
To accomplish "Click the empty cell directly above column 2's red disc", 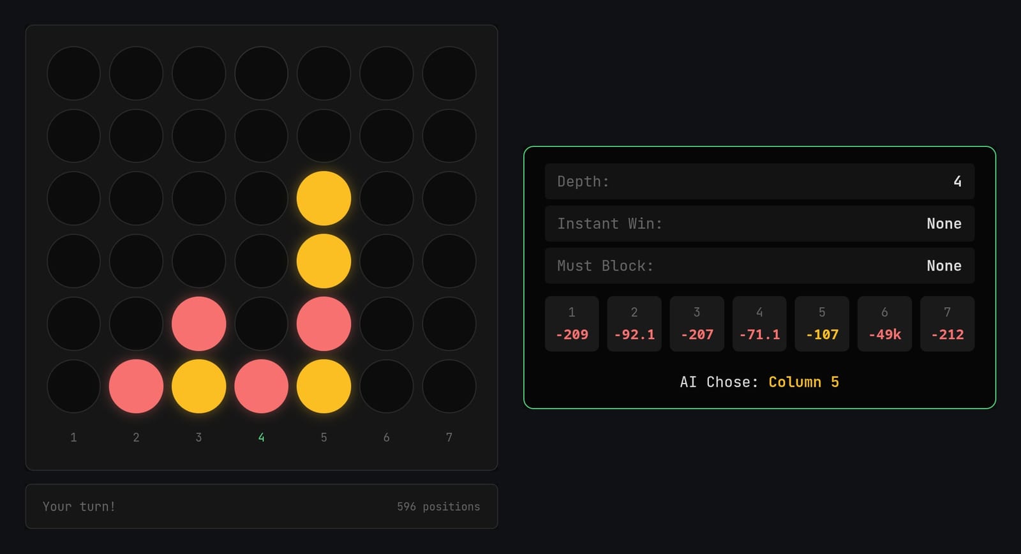I will (136, 324).
